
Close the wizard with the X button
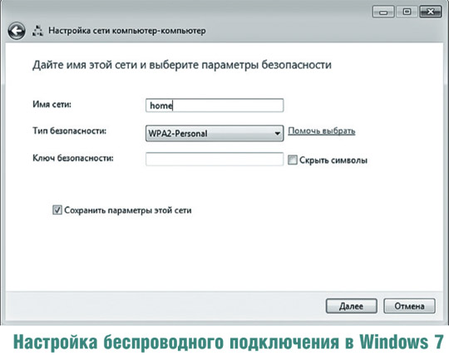[x=431, y=12]
